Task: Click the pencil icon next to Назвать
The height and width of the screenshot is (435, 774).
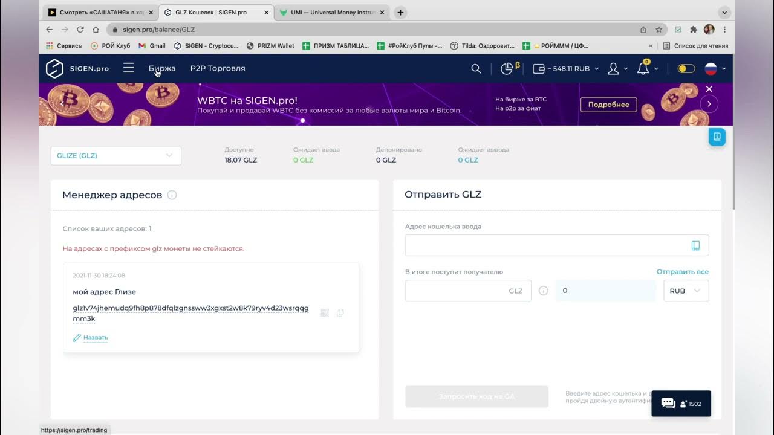Action: 77,338
